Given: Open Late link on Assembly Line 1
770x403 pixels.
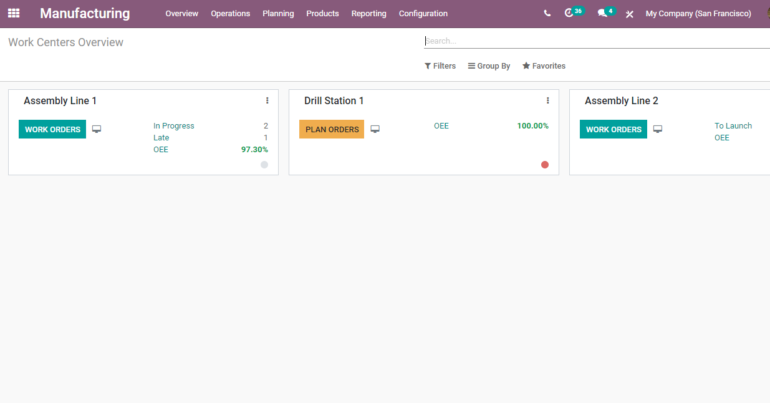Looking at the screenshot, I should [161, 138].
